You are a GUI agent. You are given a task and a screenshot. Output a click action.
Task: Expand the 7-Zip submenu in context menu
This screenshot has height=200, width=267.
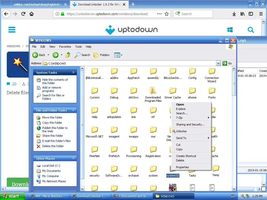[192, 118]
